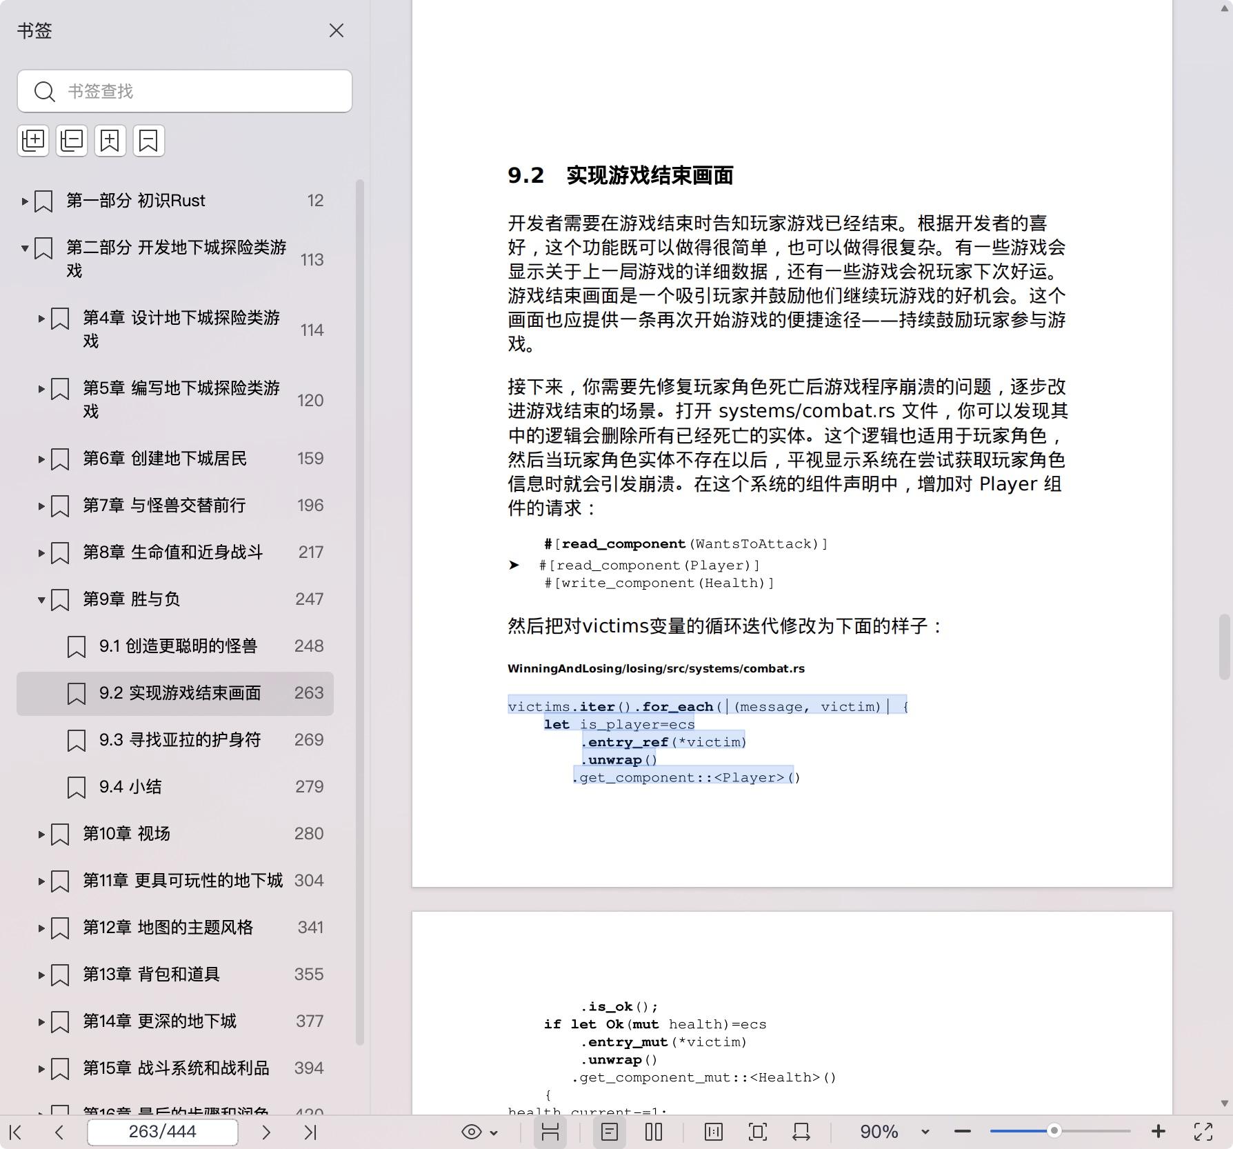Rotate document view icon

[801, 1132]
